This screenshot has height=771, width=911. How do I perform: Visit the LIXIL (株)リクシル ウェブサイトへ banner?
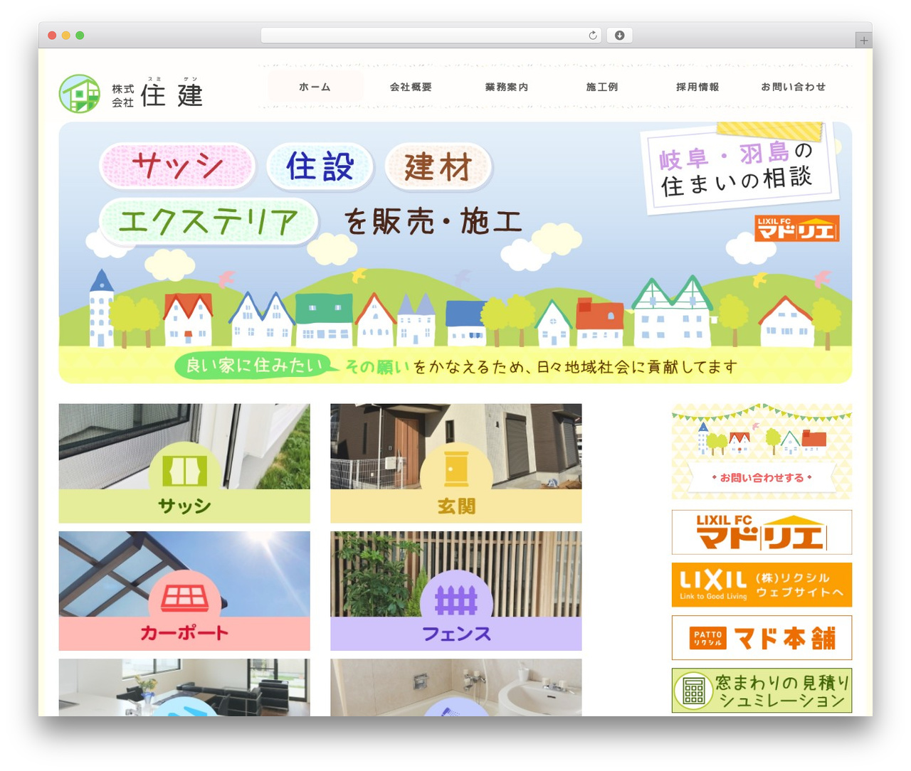click(x=762, y=585)
